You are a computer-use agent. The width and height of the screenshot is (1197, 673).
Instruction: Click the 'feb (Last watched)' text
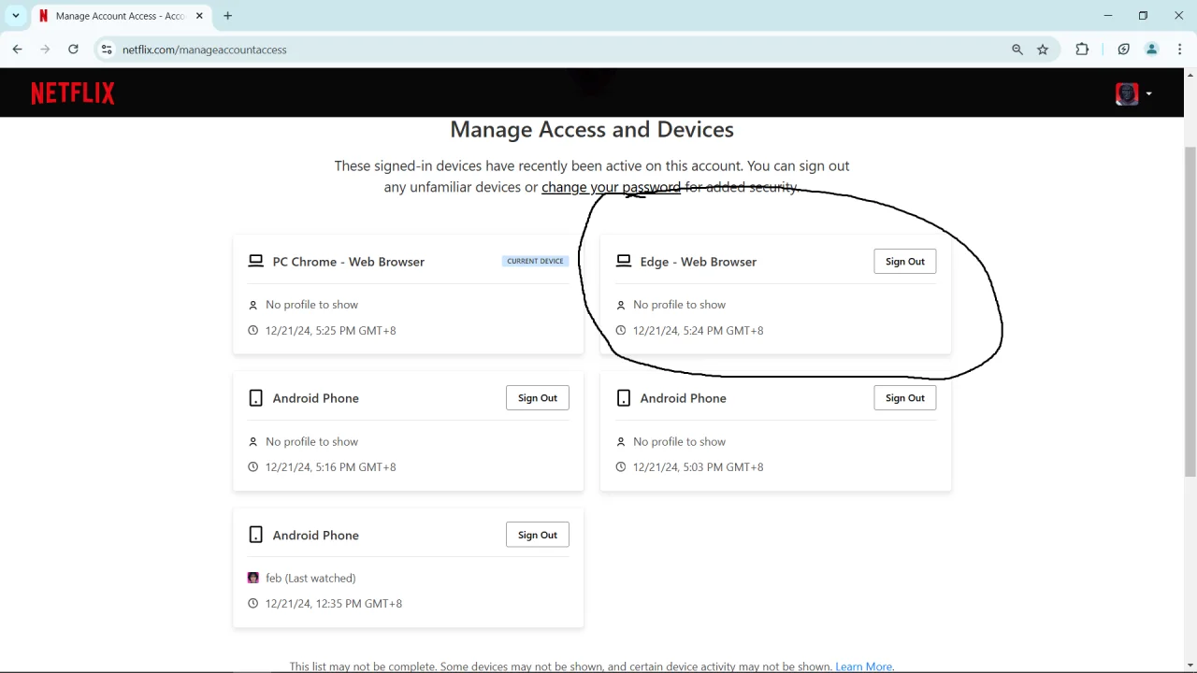coord(310,579)
